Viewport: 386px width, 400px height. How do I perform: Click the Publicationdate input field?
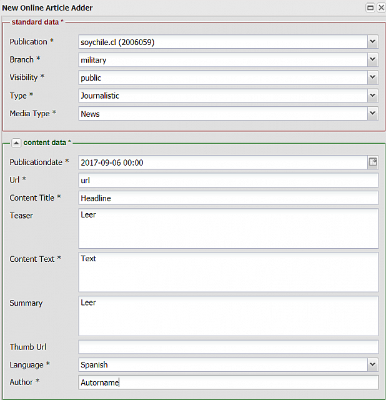point(222,162)
